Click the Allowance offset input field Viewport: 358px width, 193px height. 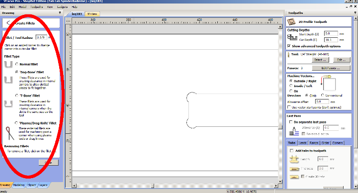pos(322,101)
